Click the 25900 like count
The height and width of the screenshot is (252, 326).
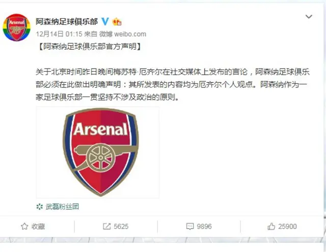pos(287,226)
